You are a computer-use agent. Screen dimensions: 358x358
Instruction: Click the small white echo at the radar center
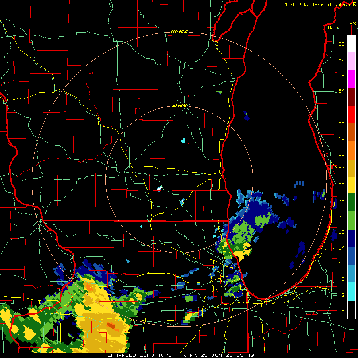(159, 189)
